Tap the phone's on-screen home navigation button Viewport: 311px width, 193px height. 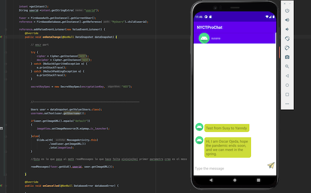pyautogui.click(x=235, y=180)
